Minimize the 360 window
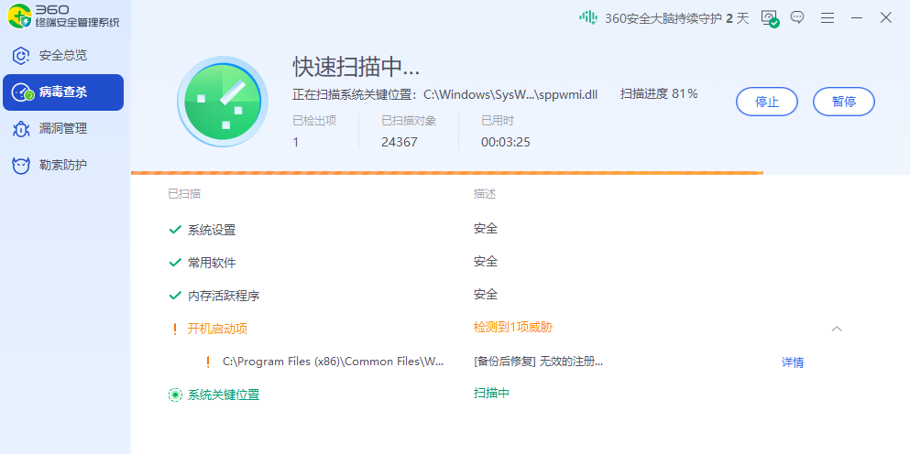 (x=857, y=17)
